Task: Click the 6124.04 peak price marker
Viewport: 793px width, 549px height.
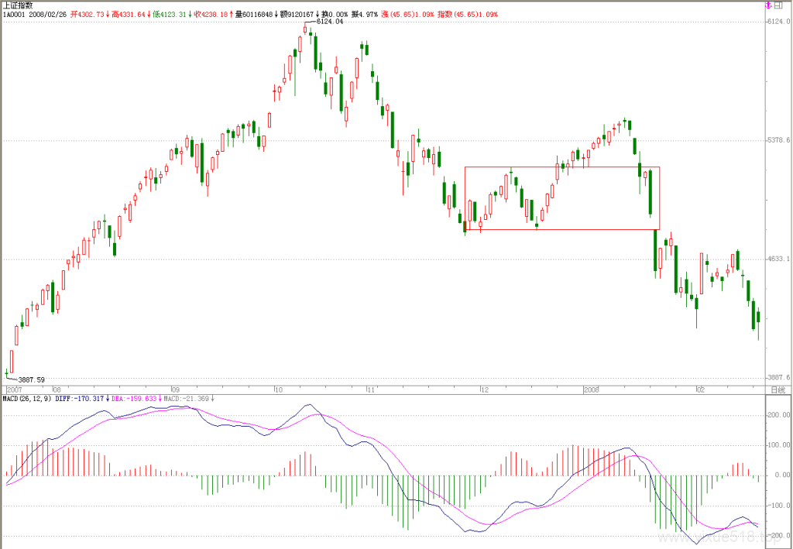Action: pos(329,22)
